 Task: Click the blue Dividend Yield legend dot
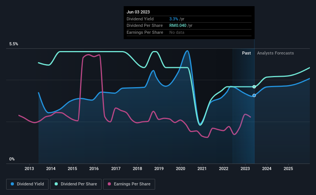[x=12, y=184]
